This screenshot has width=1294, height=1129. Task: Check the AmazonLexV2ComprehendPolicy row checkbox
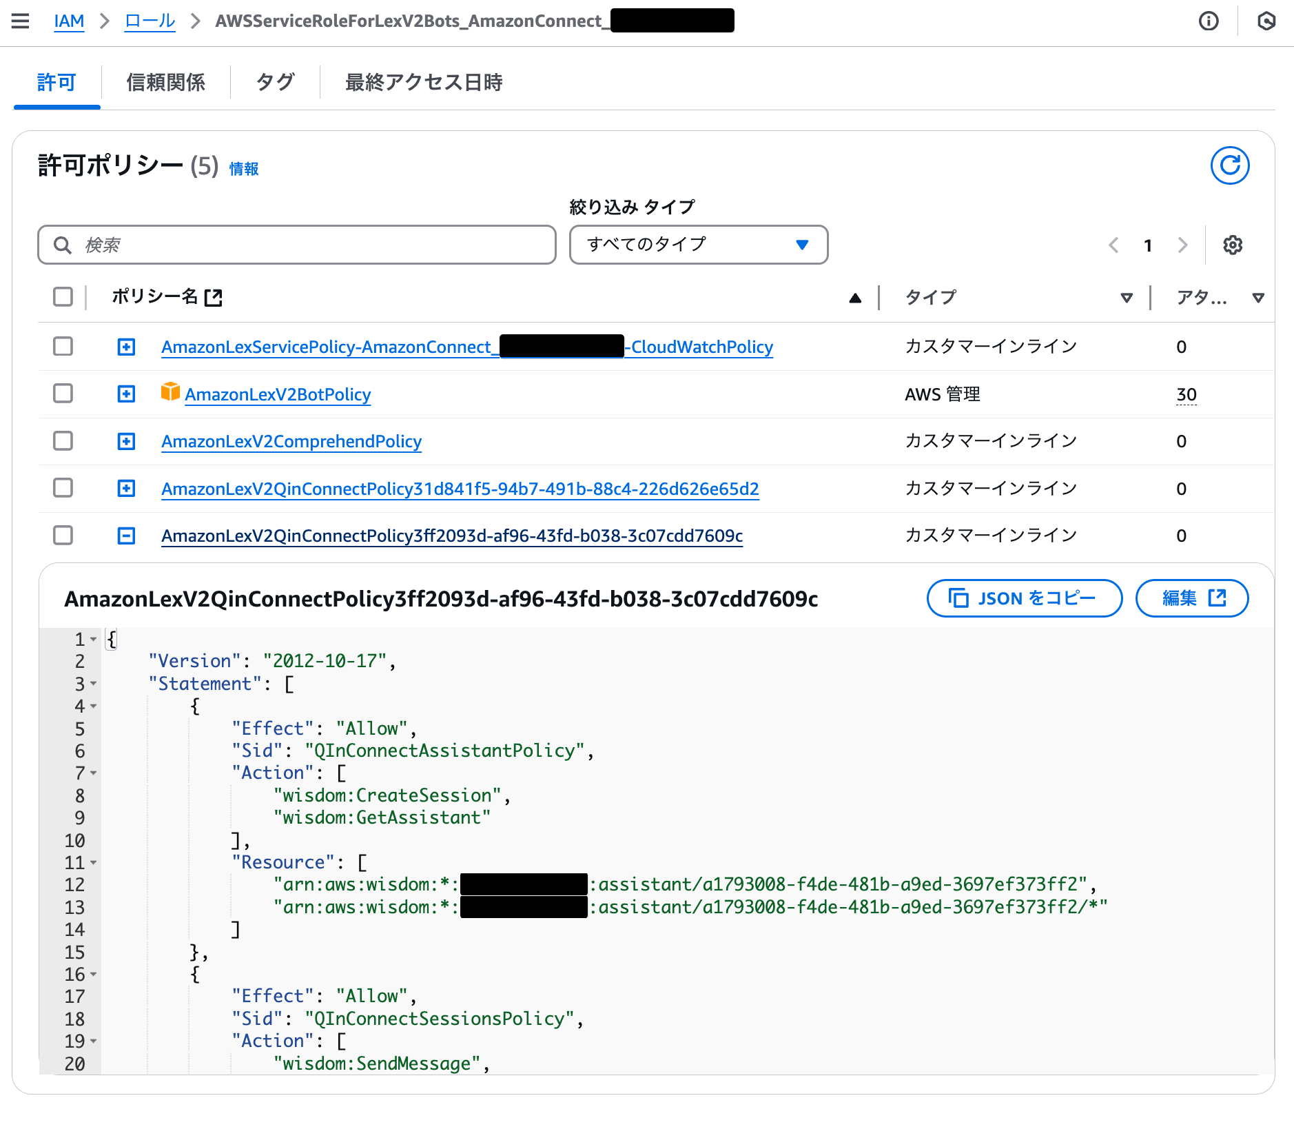pyautogui.click(x=63, y=440)
